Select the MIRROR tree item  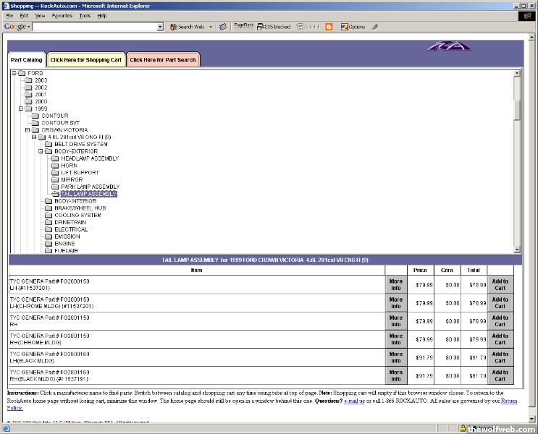point(72,179)
